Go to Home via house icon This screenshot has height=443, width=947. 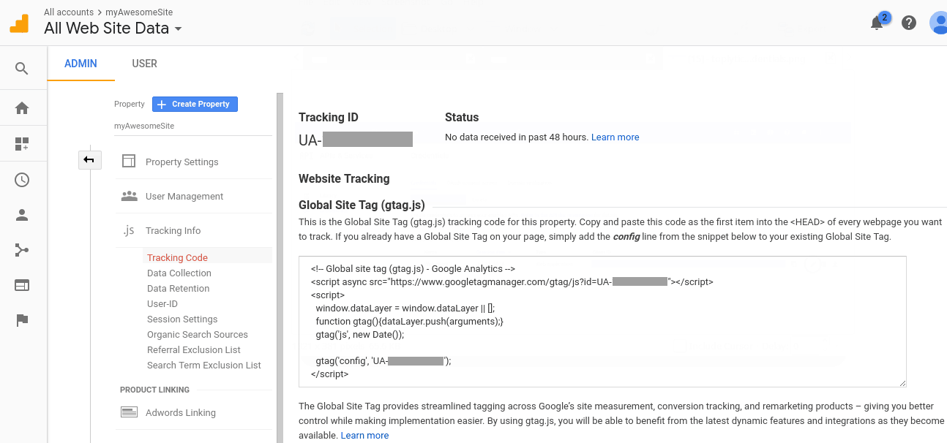[22, 108]
